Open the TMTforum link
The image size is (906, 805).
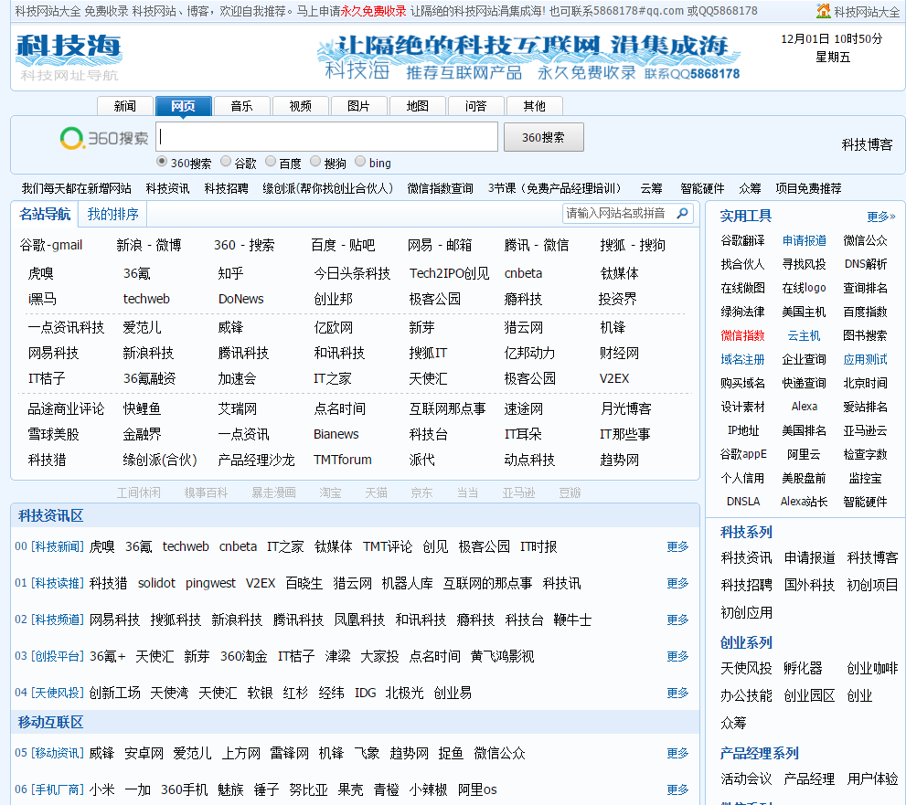tap(343, 460)
